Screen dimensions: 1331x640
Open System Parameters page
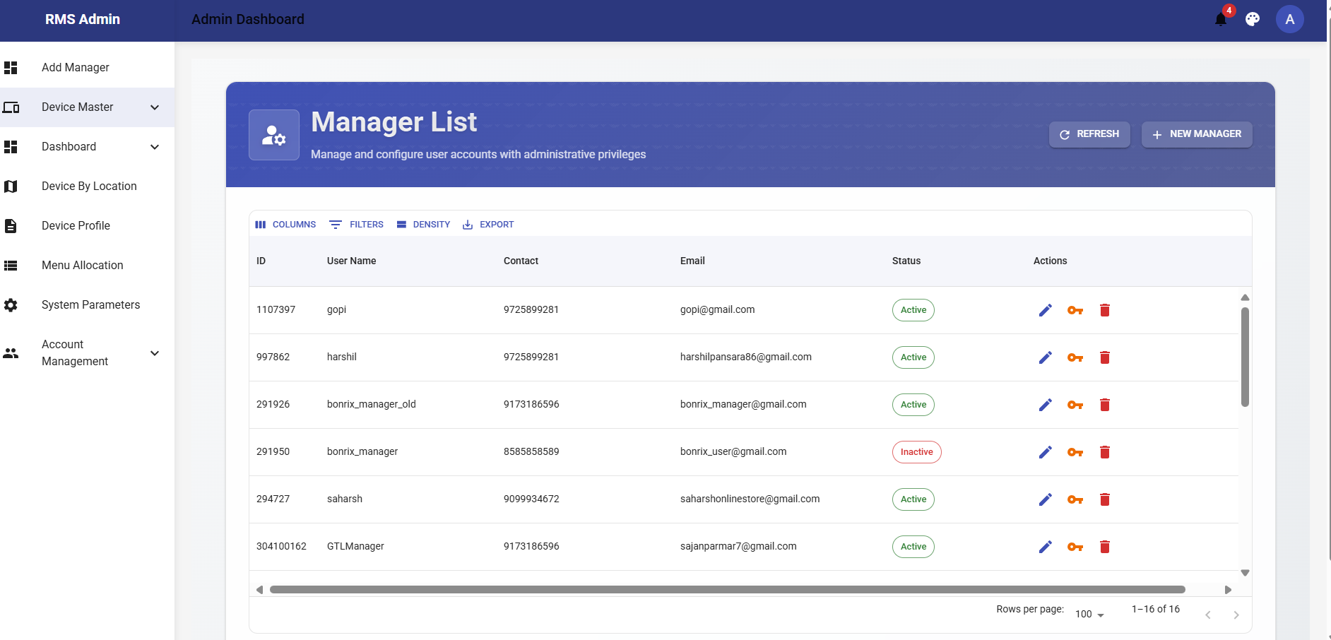(87, 305)
